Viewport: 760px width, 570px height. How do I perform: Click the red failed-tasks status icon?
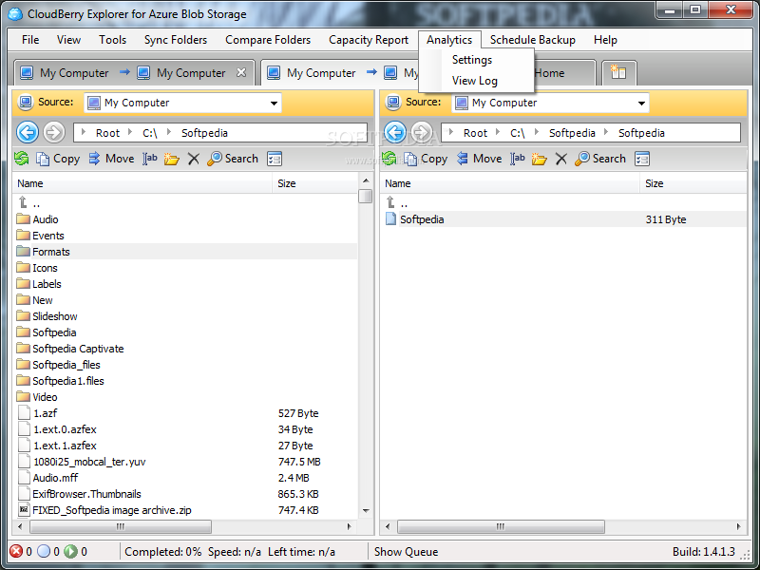[16, 551]
